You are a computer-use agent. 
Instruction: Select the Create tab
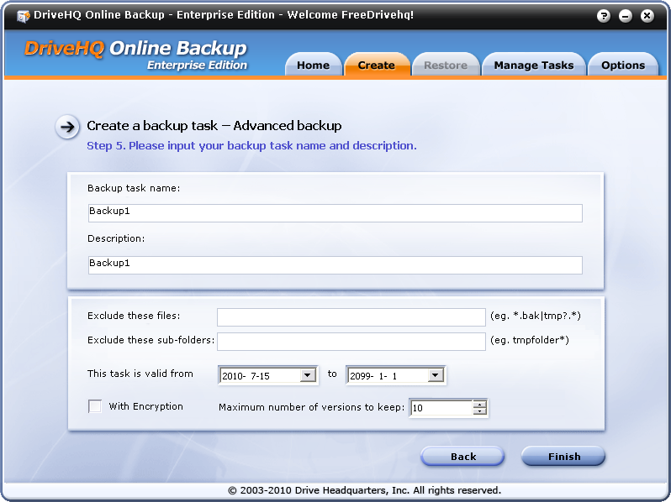click(376, 65)
